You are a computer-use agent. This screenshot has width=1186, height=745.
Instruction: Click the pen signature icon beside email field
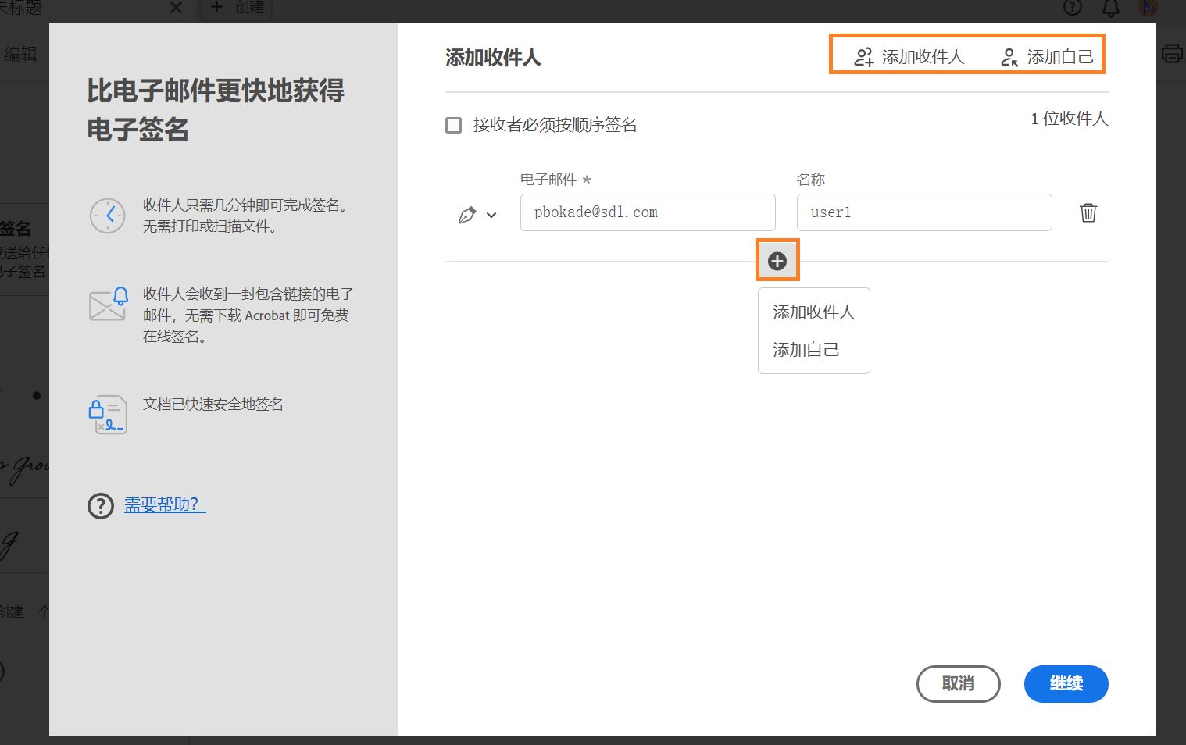tap(469, 212)
